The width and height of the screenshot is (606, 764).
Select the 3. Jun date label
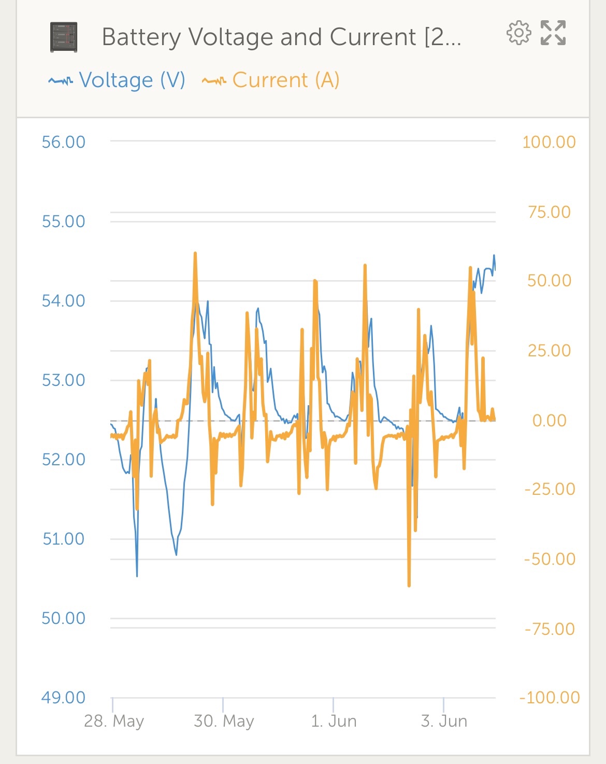click(444, 721)
